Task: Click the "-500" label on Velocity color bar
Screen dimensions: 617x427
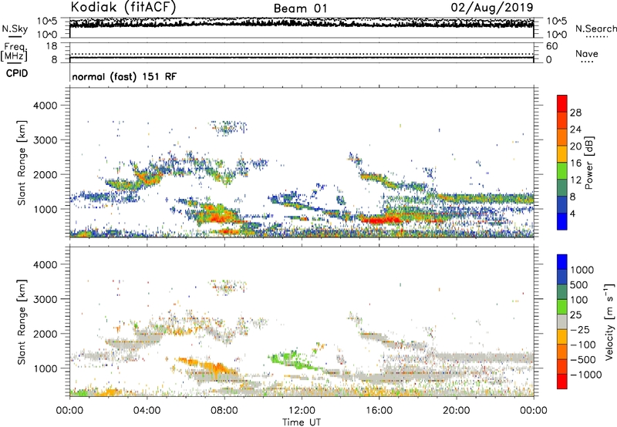Action: [583, 360]
